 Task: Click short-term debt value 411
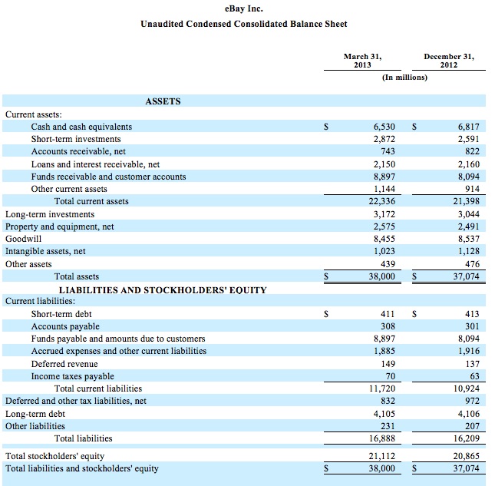pyautogui.click(x=388, y=314)
